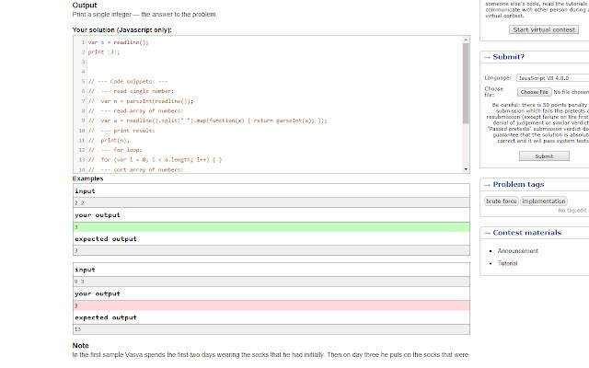Click the Your solution (Javascript only) label
The height and width of the screenshot is (368, 589).
[x=122, y=30]
